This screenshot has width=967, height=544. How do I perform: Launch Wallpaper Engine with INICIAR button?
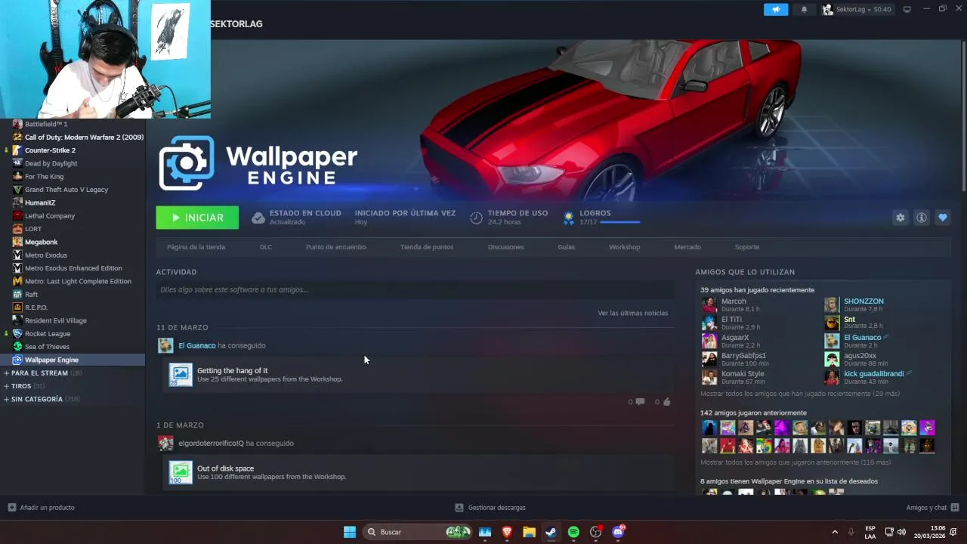197,218
